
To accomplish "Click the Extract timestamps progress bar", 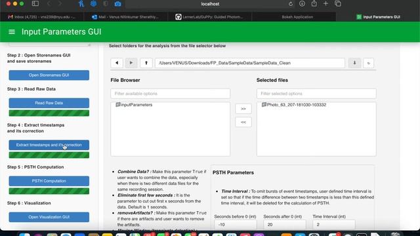I will (49, 155).
